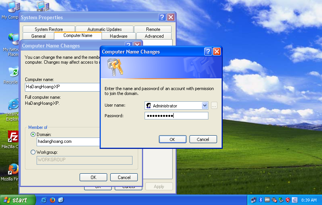Click the browse ellipsis button next to User name
Viewport: 322px width, 205px height.
tap(214, 106)
